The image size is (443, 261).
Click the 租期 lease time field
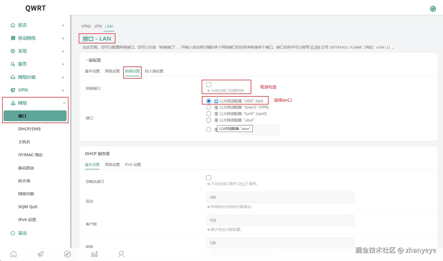coord(280,243)
